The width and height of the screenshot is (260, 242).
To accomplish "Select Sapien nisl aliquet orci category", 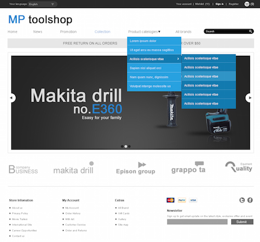I will pyautogui.click(x=154, y=68).
